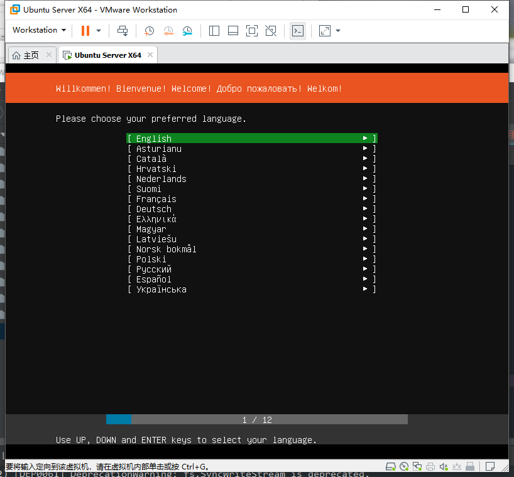Select the Ubuntu Server X64 tab
Screen dimensions: 514x477
(x=108, y=55)
